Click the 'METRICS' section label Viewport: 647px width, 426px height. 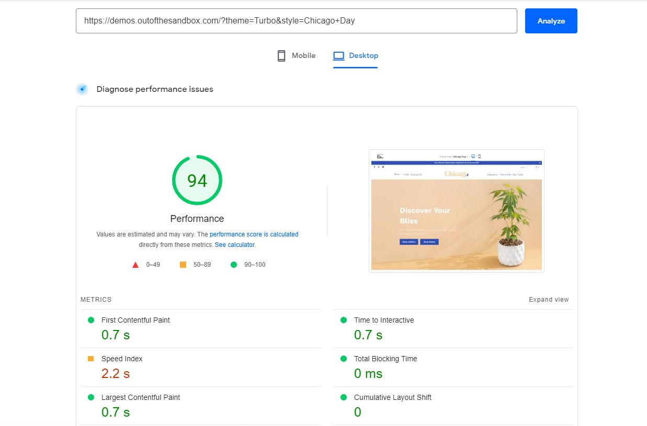pyautogui.click(x=96, y=300)
